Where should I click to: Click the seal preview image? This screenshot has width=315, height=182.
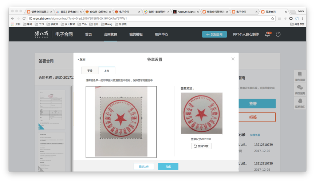click(x=201, y=113)
